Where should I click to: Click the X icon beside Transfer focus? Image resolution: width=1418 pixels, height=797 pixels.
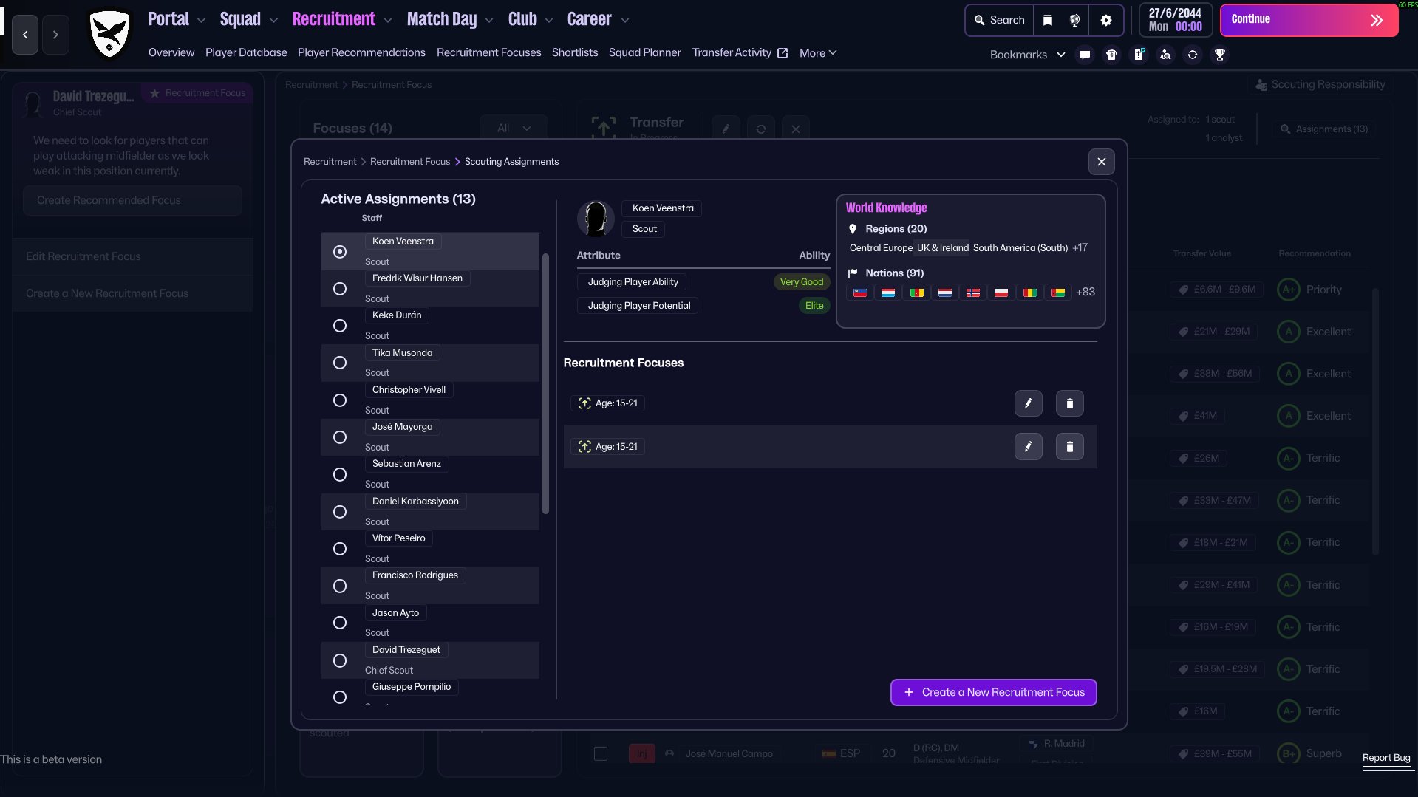tap(795, 129)
